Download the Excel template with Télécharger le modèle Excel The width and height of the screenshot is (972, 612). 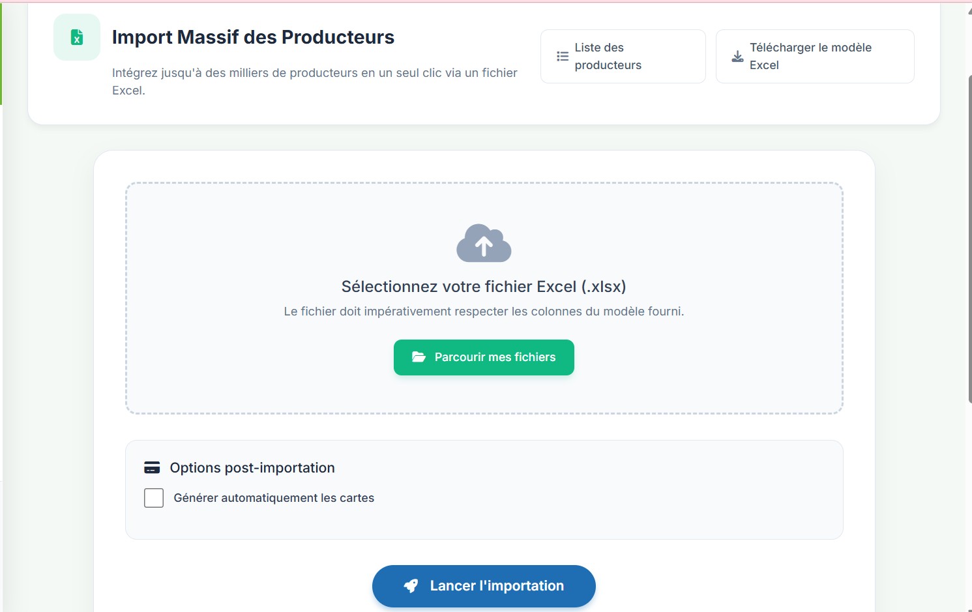click(815, 57)
